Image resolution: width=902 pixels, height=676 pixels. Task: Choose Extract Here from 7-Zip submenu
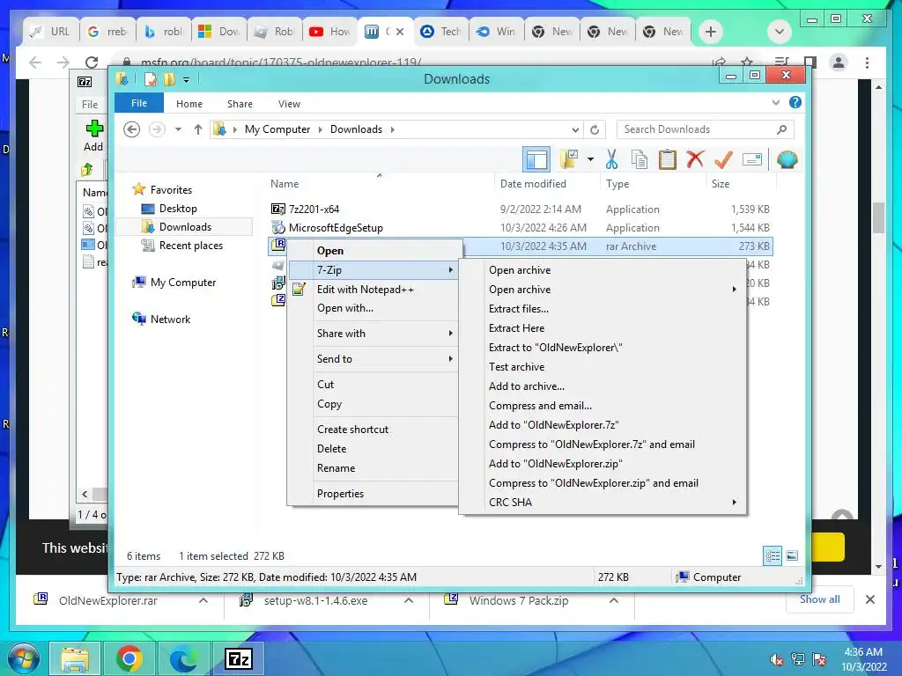coord(516,328)
